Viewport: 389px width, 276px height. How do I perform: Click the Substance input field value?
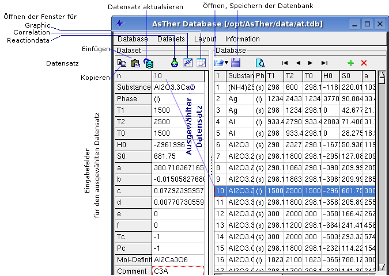click(x=178, y=87)
